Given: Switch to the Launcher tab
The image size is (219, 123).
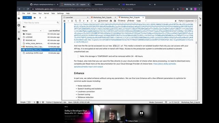Looking at the screenshot, I should click(x=76, y=17).
